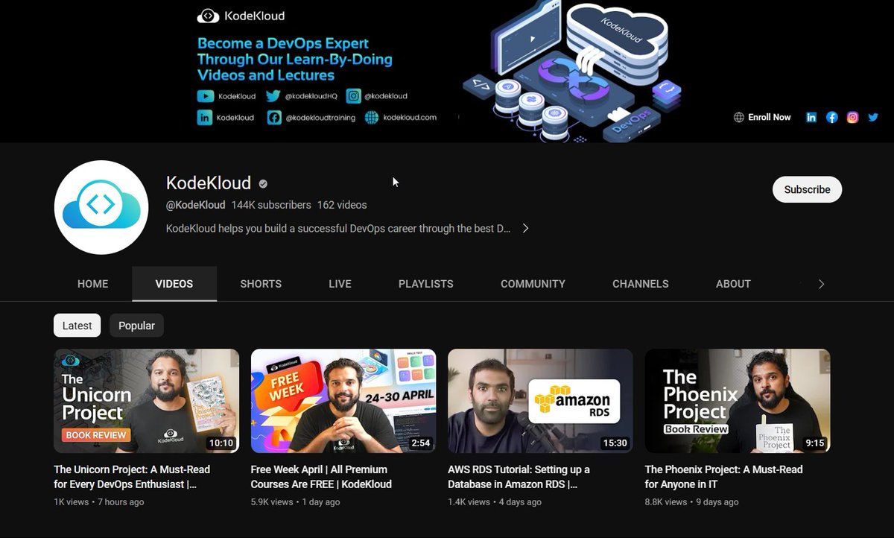Image resolution: width=894 pixels, height=538 pixels.
Task: Click the Instagram icon beside Enroll Now
Action: pos(853,117)
